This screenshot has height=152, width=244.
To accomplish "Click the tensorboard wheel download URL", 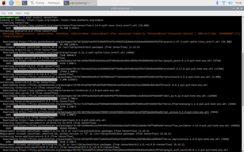I will point(114,77).
